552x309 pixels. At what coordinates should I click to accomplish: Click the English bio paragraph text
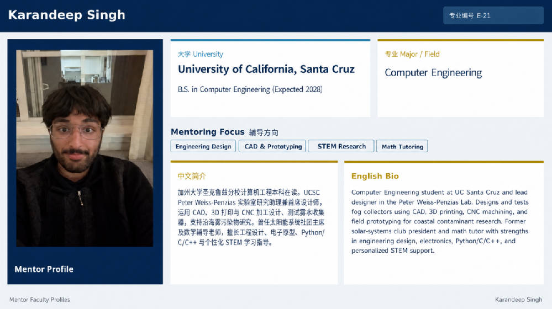click(440, 221)
